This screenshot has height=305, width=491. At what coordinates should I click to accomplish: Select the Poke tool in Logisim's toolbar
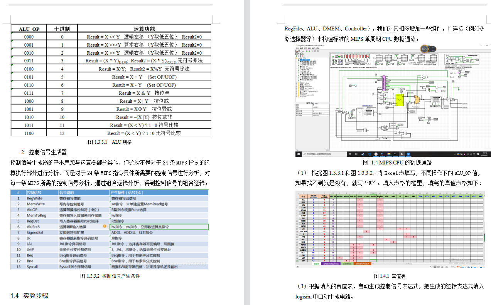click(297, 51)
